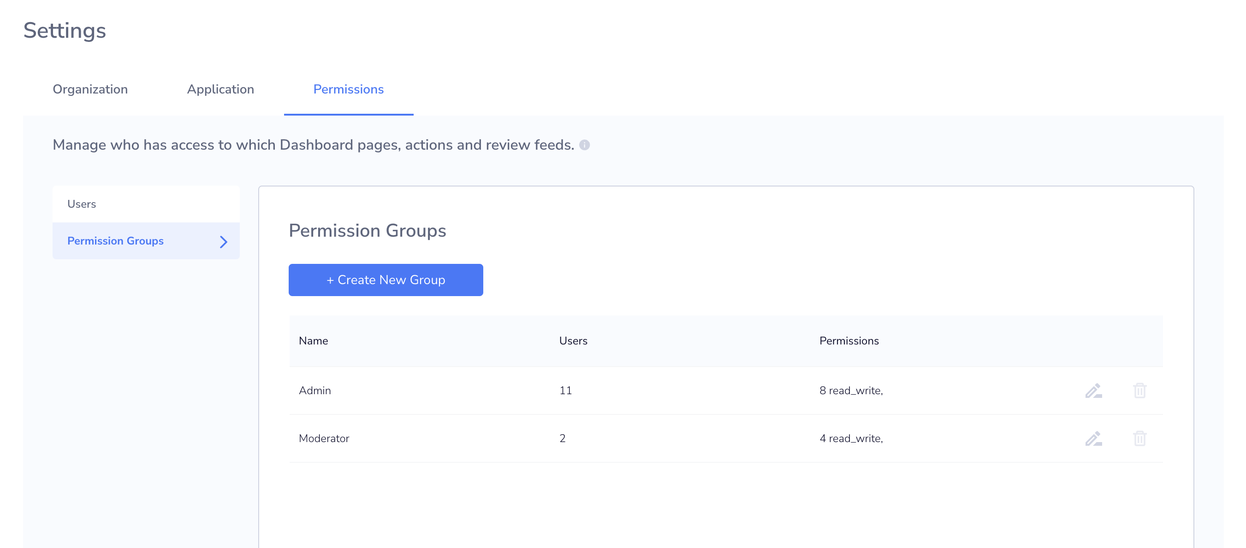
Task: Select Permission Groups sidebar item
Action: tap(115, 240)
